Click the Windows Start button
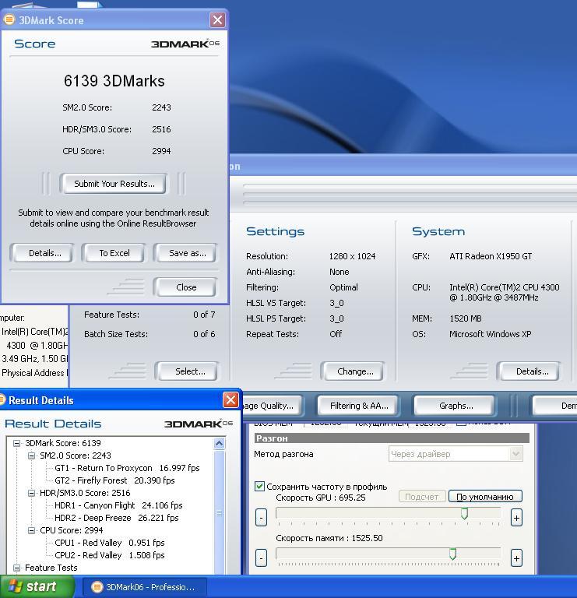This screenshot has width=577, height=598. [37, 586]
